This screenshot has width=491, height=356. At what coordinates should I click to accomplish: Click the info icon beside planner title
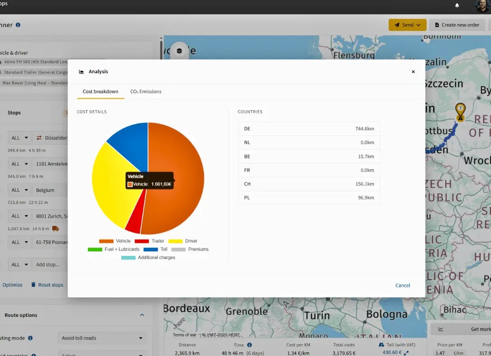click(18, 25)
